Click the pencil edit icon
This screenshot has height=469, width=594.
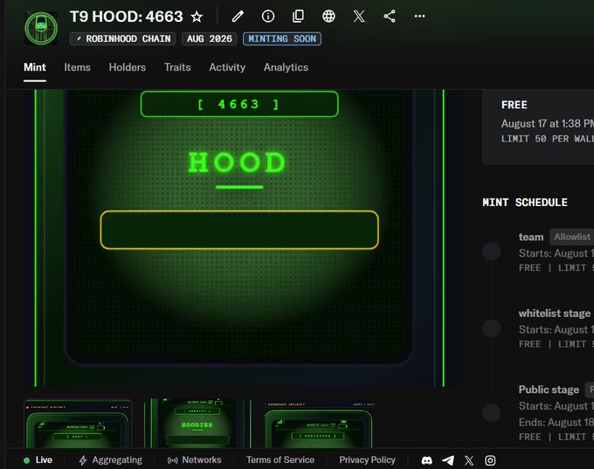238,17
